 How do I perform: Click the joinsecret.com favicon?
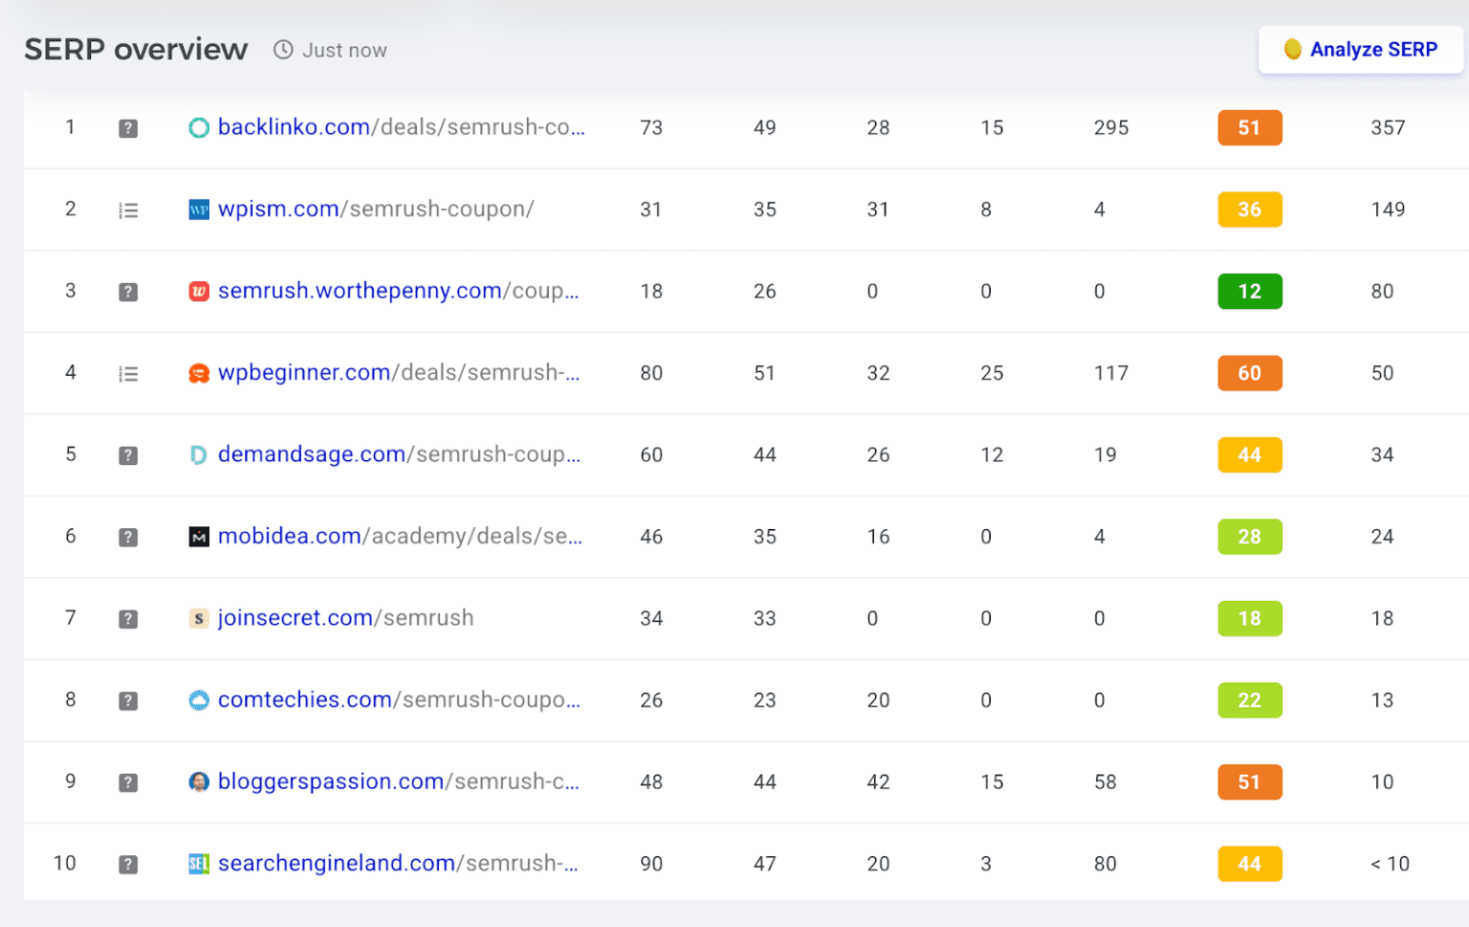tap(199, 619)
